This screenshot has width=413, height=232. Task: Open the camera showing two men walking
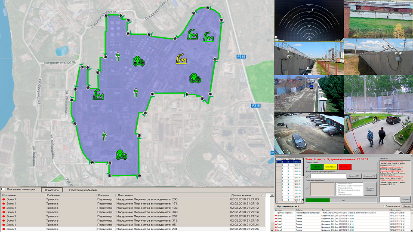coord(379,134)
